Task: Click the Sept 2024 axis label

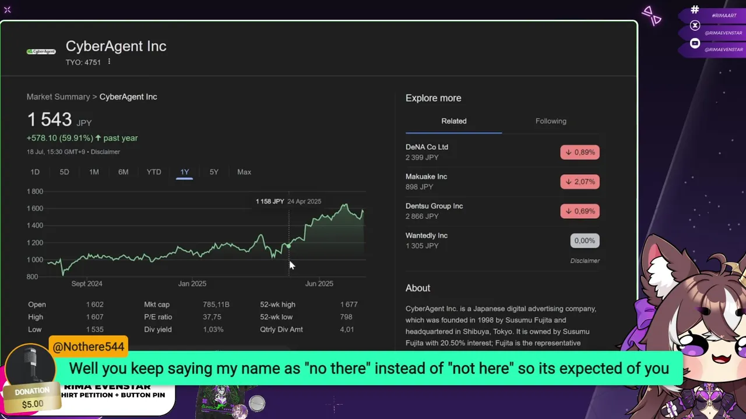Action: pos(87,283)
